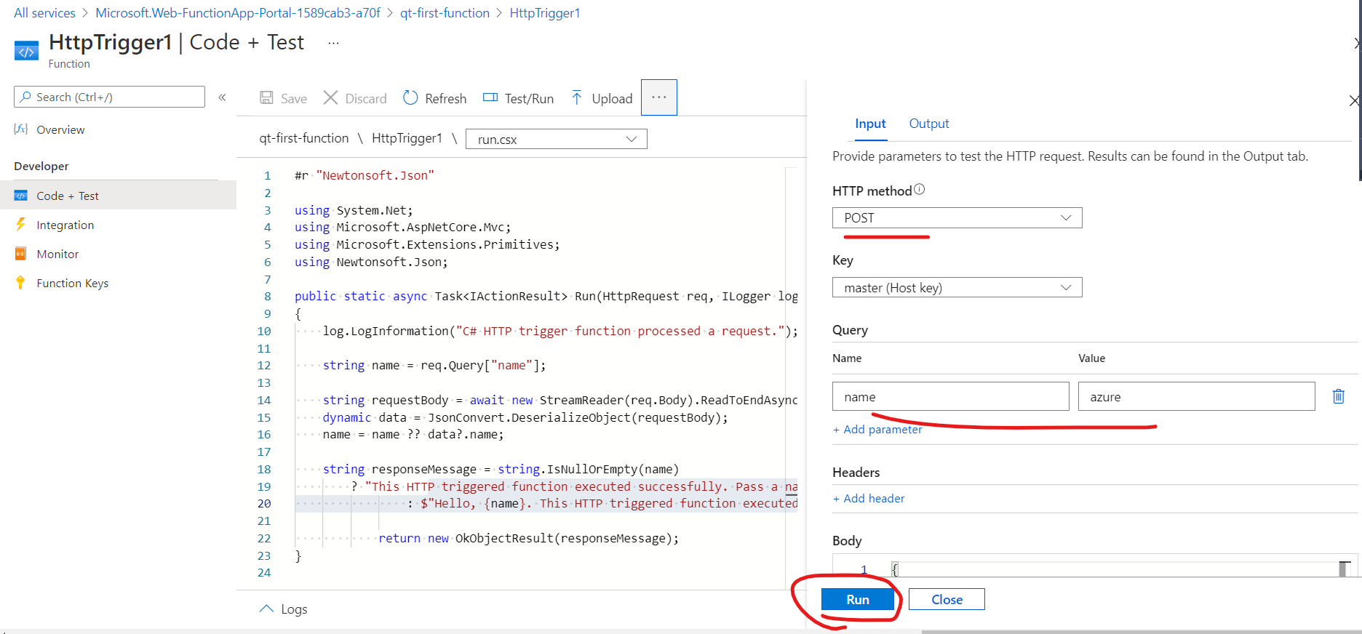The width and height of the screenshot is (1362, 634).
Task: Click the Save disk icon in toolbar
Action: 267,98
